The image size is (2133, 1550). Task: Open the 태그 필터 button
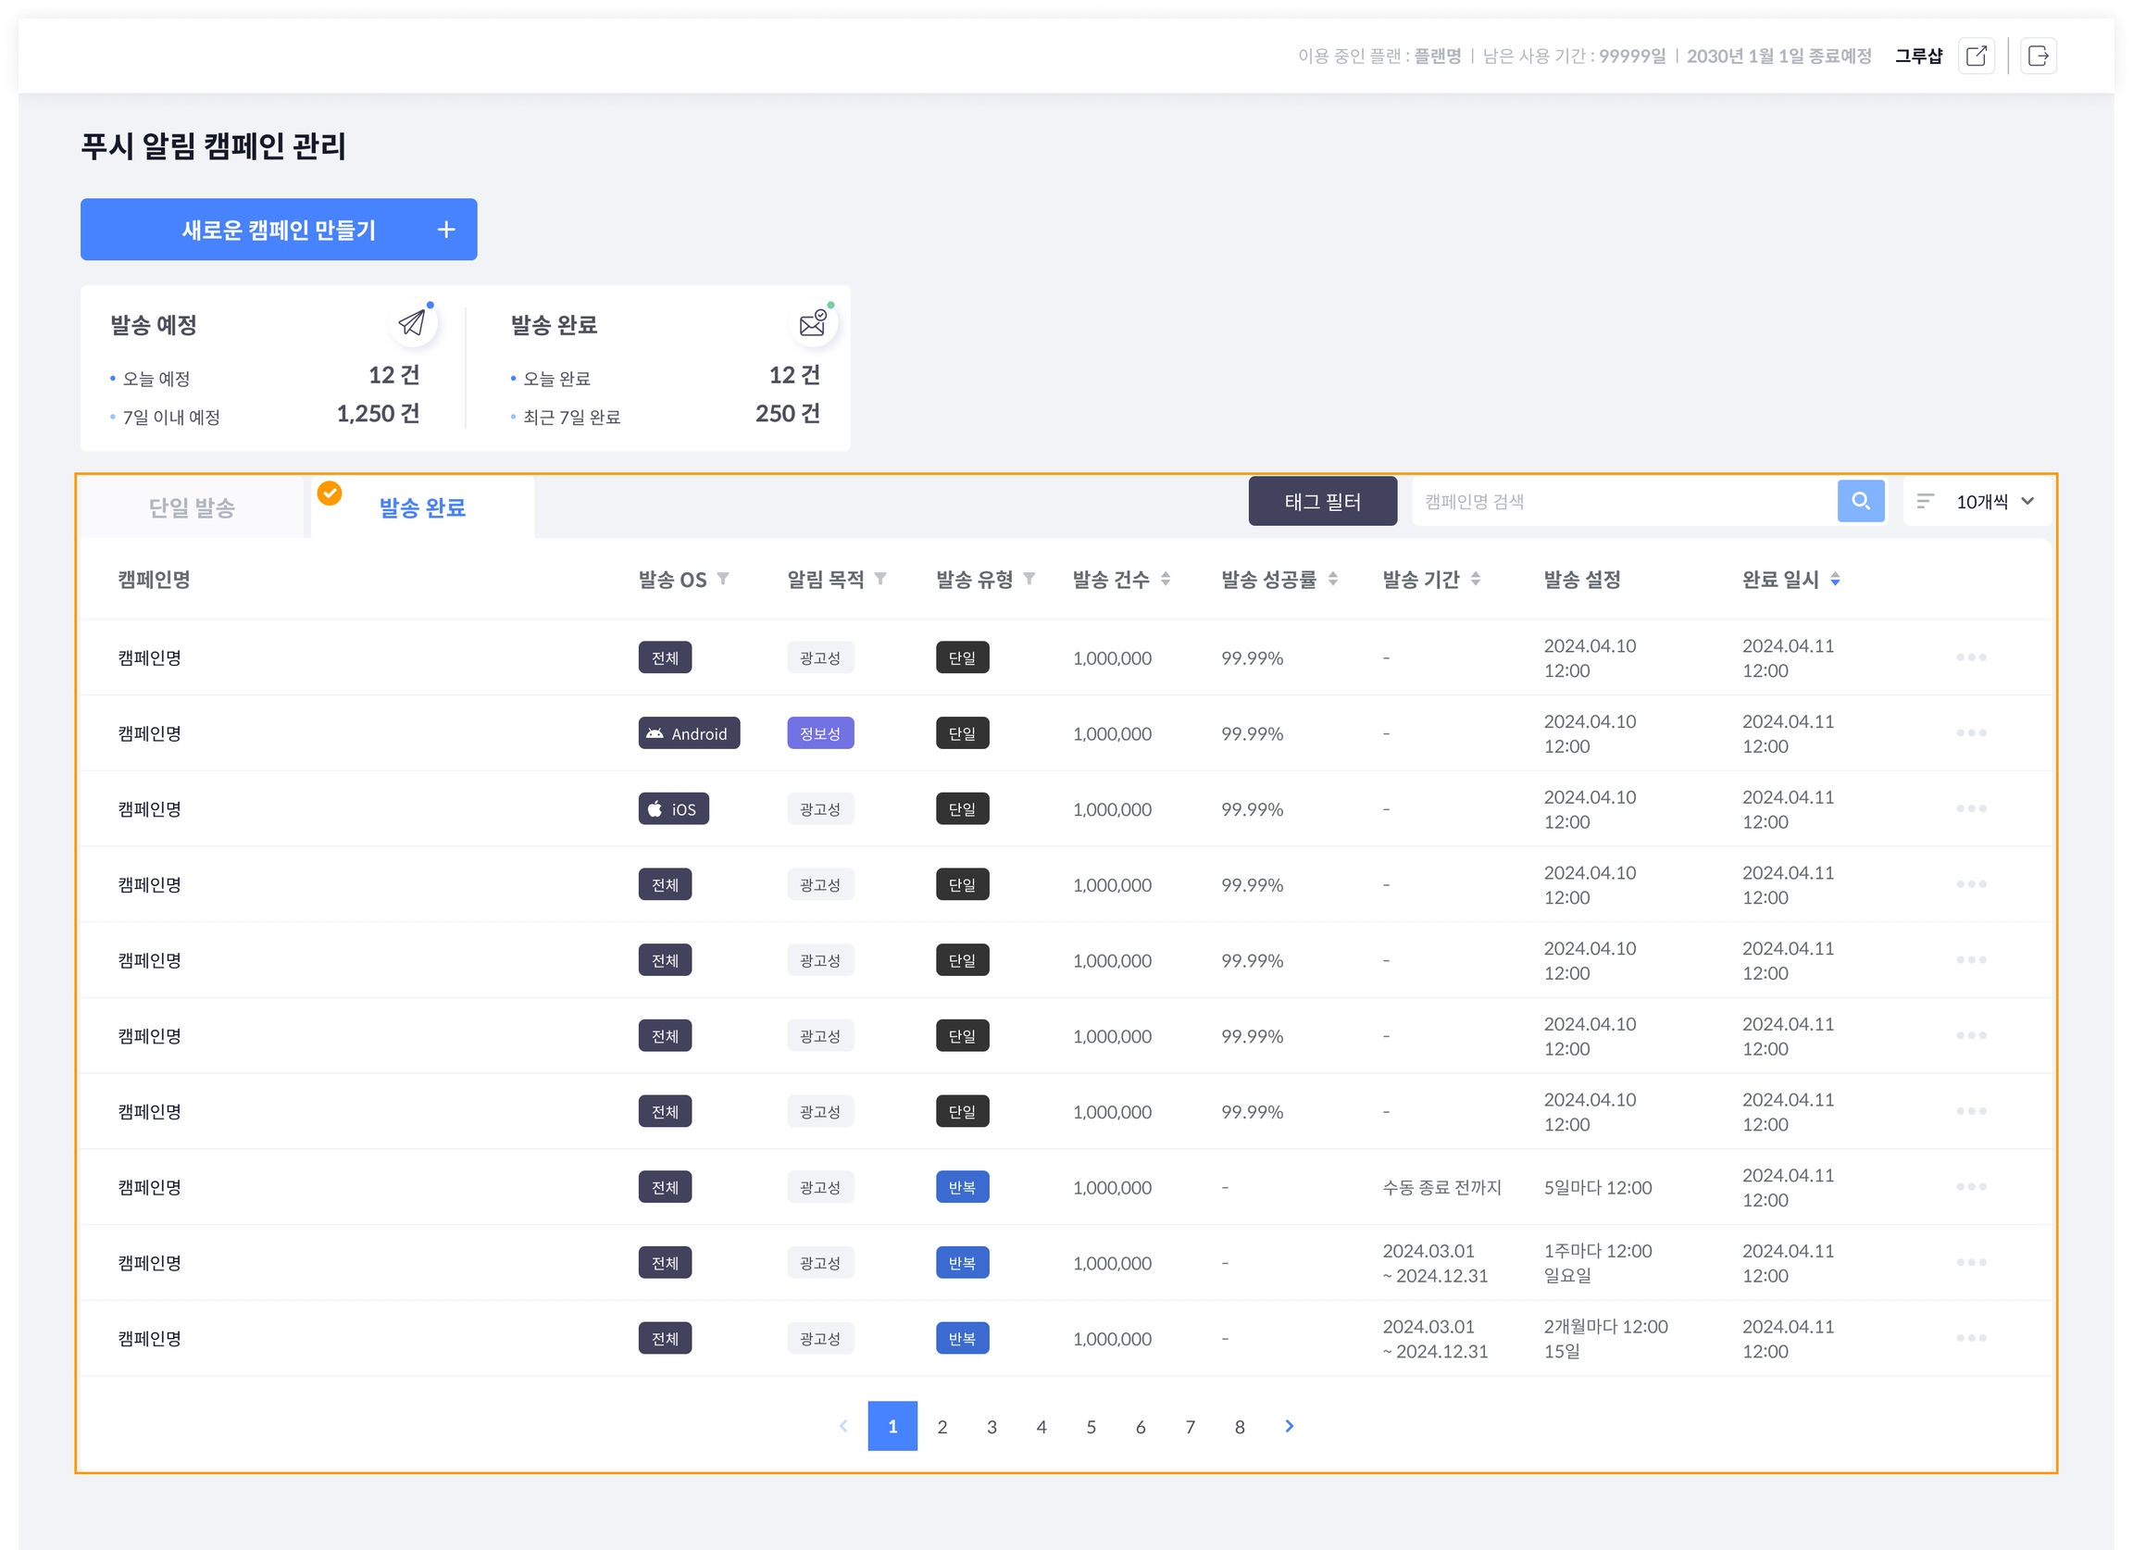[1321, 501]
